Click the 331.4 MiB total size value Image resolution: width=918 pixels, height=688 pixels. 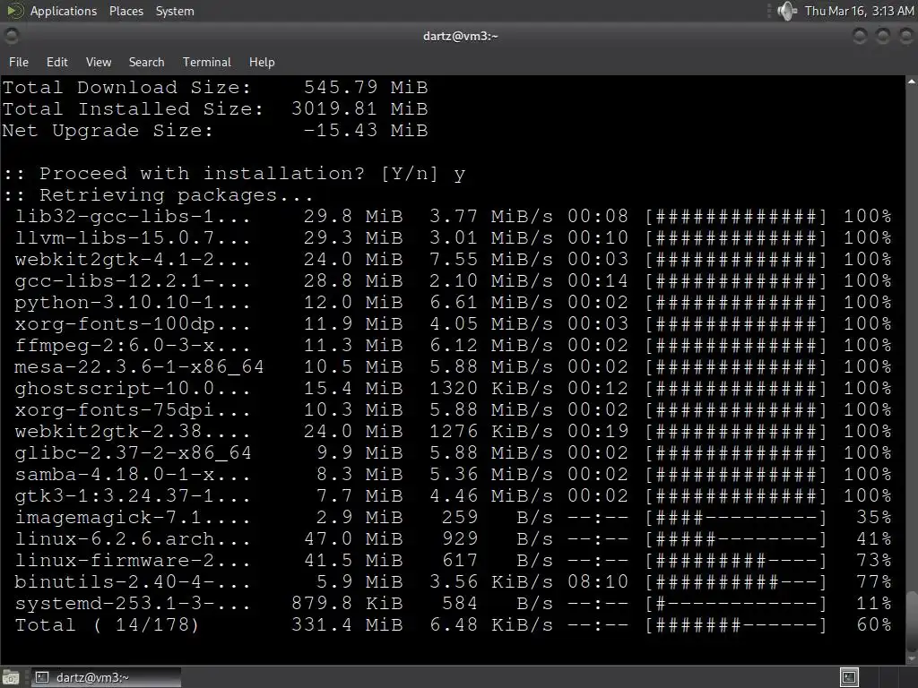(x=347, y=625)
